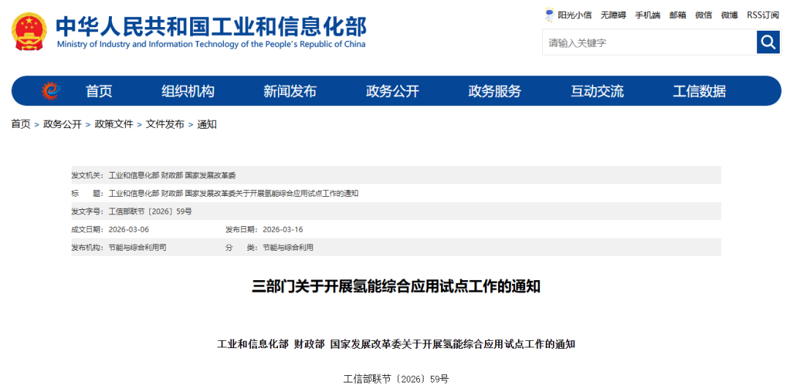The image size is (790, 392).
Task: Go to 新闻发布 section
Action: 290,91
